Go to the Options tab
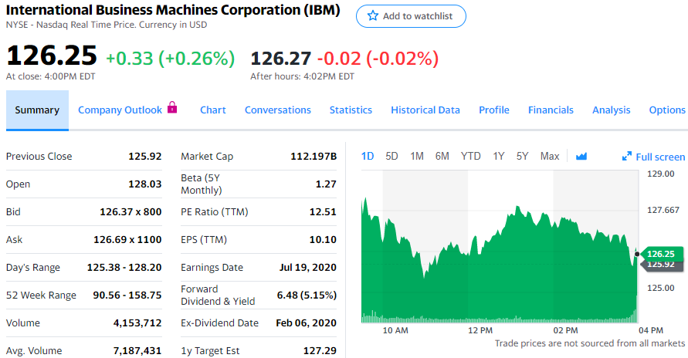Image resolution: width=688 pixels, height=358 pixels. [x=667, y=110]
